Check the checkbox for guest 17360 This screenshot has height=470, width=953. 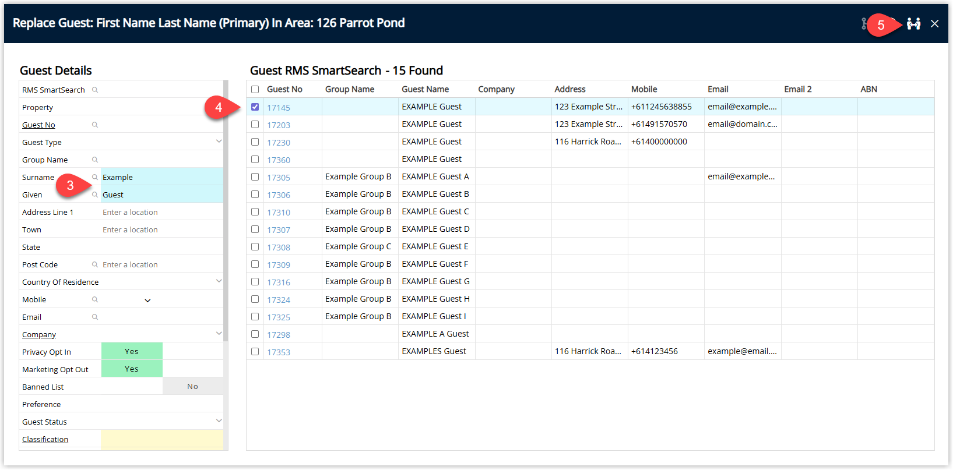(255, 159)
